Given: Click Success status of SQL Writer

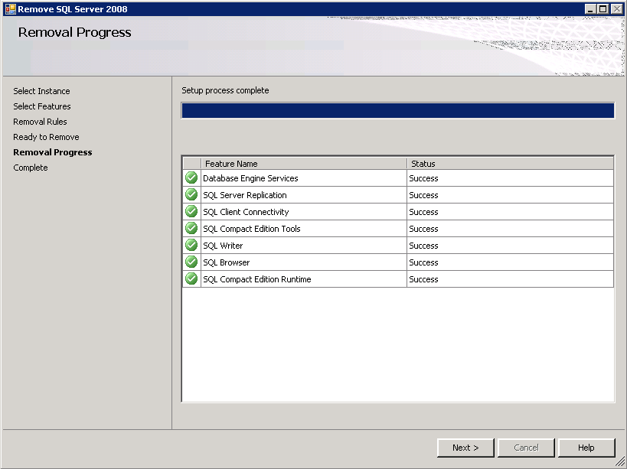Looking at the screenshot, I should click(423, 246).
